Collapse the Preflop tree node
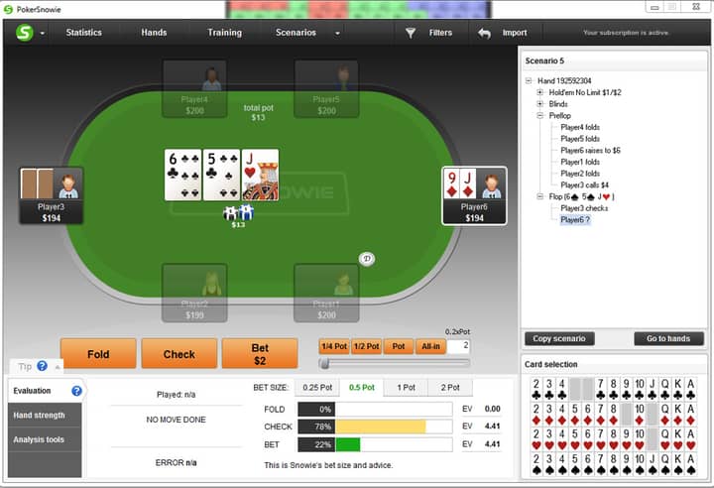714x488 pixels. pos(540,116)
